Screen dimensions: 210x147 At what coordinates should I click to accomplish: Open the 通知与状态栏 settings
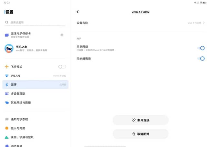[x=19, y=119]
